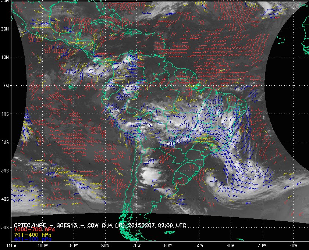
Task: Click the 10S latitude label
Action: pyautogui.click(x=5, y=114)
